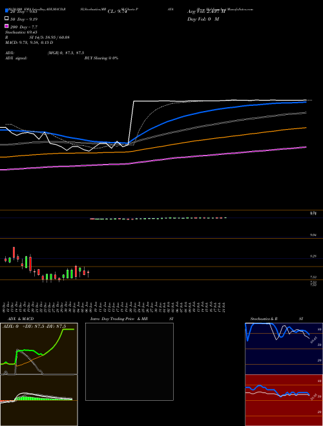
Task: Click the '9.04' price axis label
Action: pyautogui.click(x=313, y=236)
